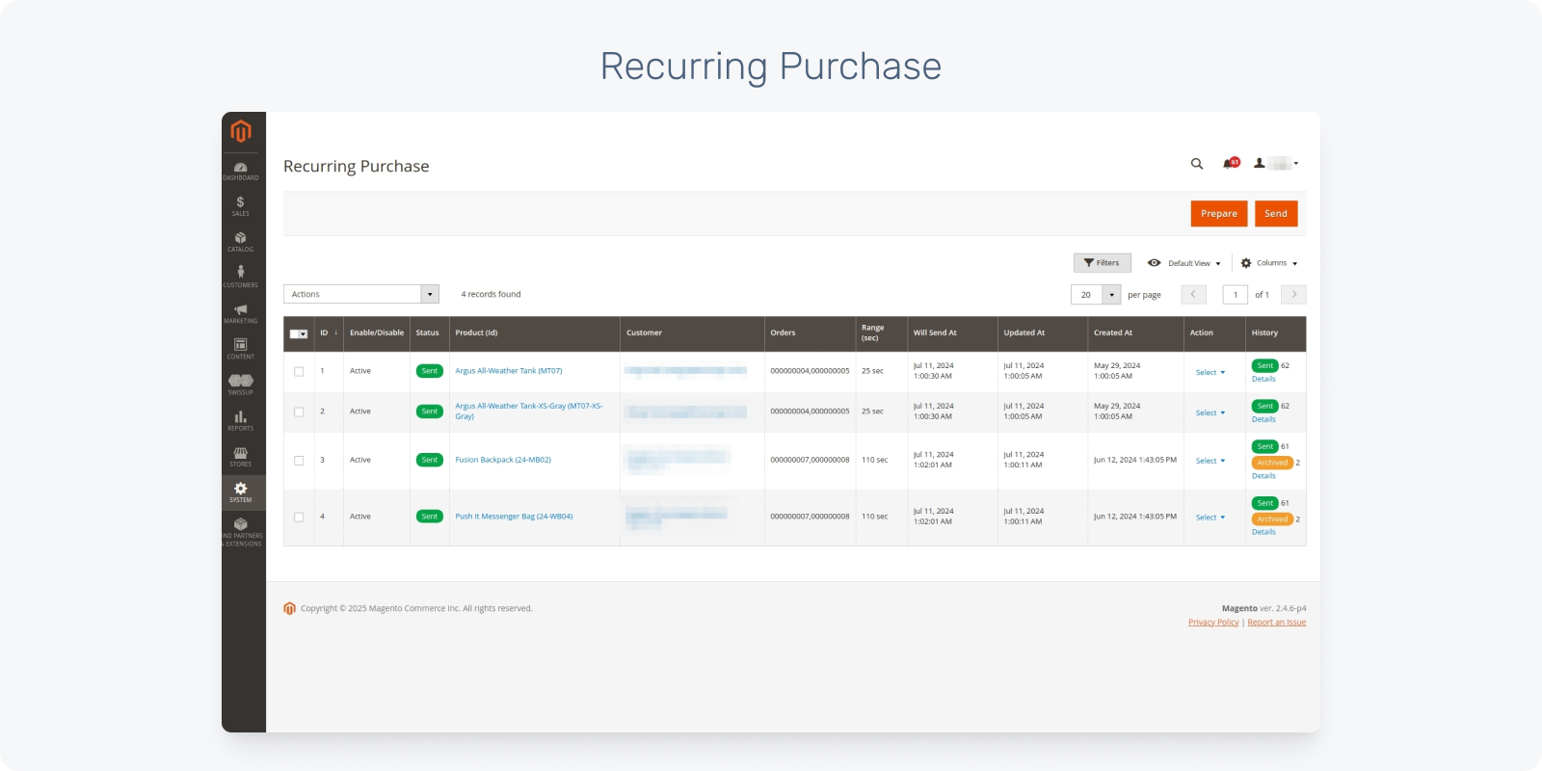Expand the Columns settings dropdown
Screen dimensions: 1542x771
(1269, 263)
